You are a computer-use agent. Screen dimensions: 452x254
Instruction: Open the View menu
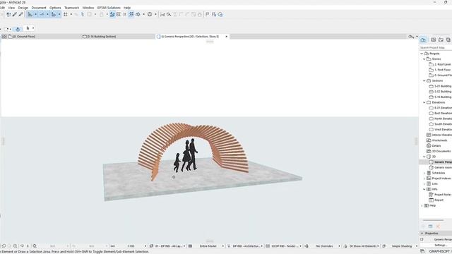[x=11, y=8]
